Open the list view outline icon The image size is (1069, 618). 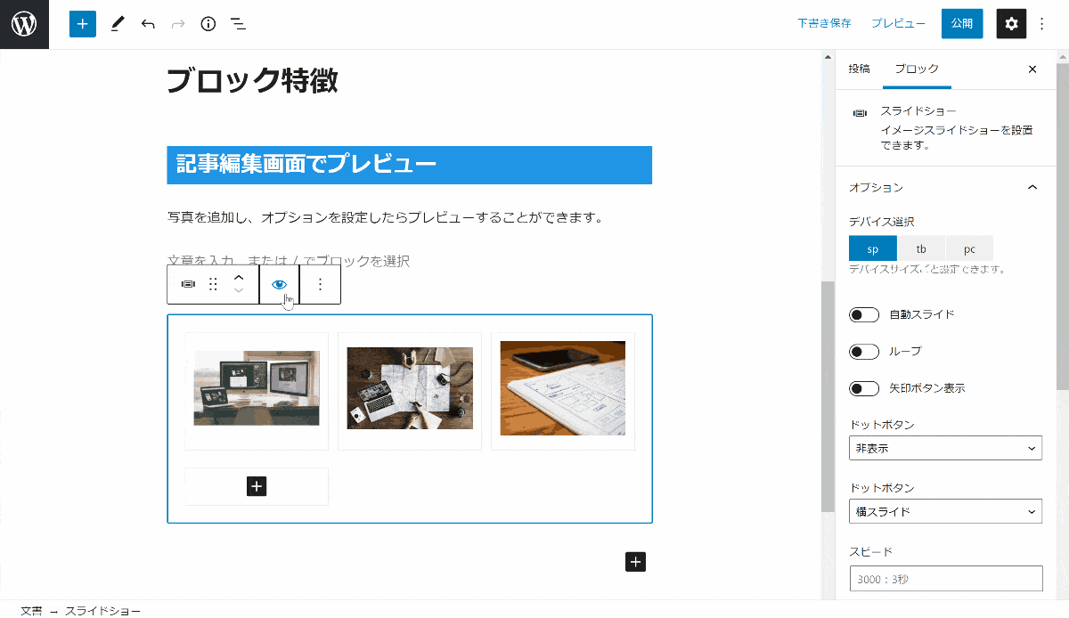[238, 24]
